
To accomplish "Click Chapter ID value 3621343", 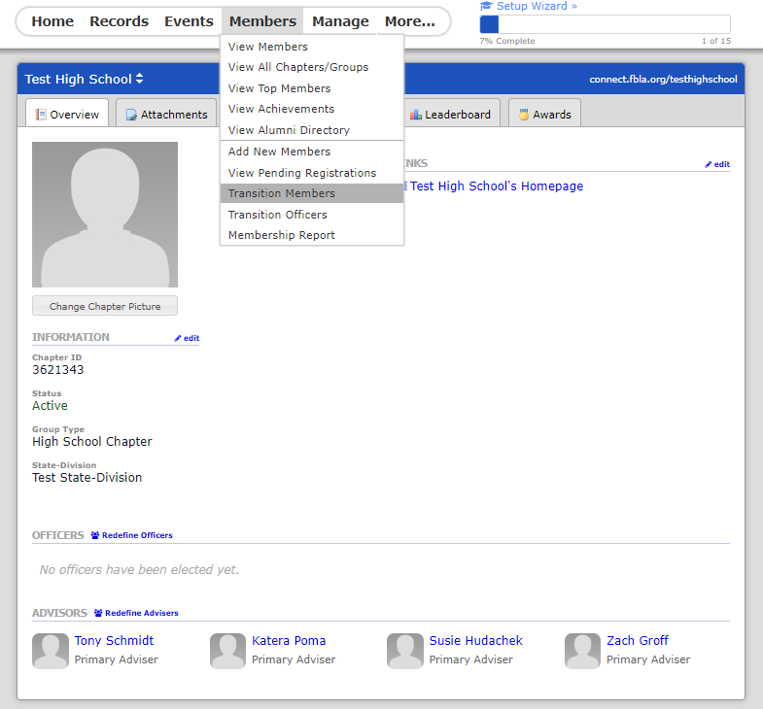I will click(x=58, y=370).
